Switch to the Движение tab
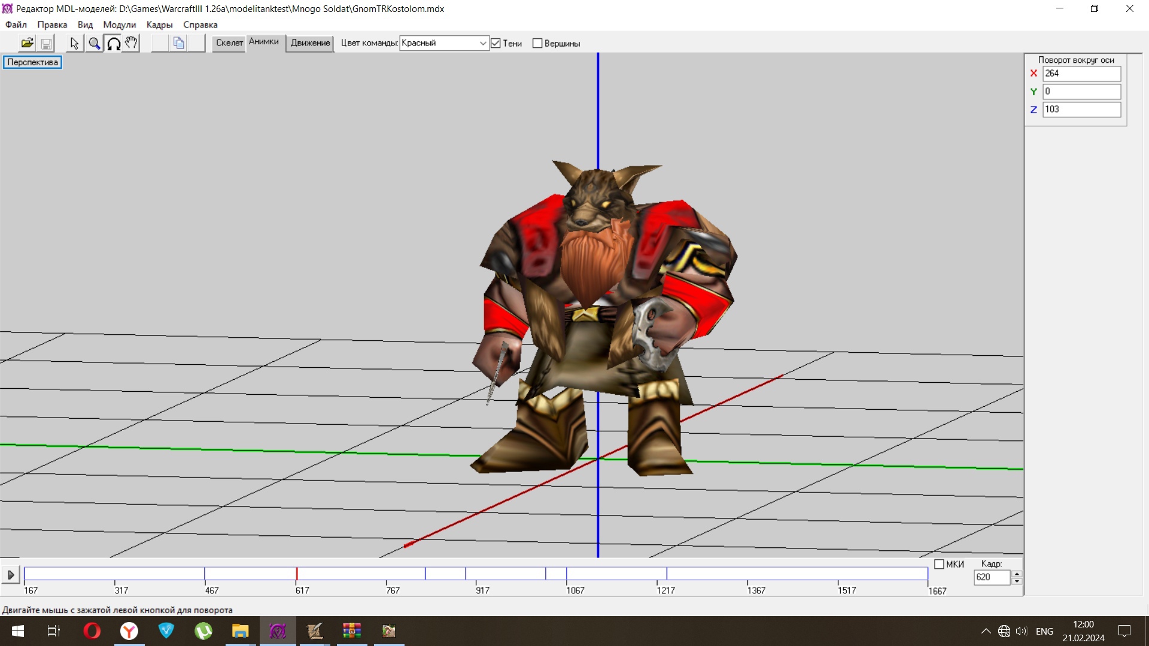This screenshot has height=646, width=1149. tap(310, 43)
